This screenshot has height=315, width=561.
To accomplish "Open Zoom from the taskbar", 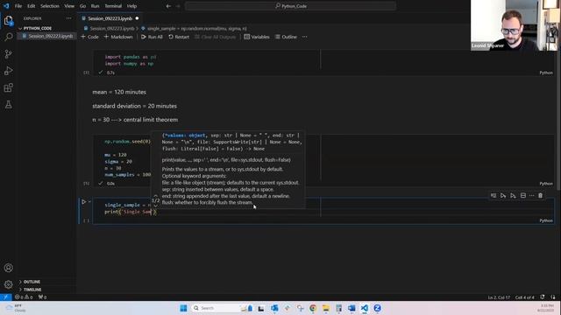I will (377, 308).
